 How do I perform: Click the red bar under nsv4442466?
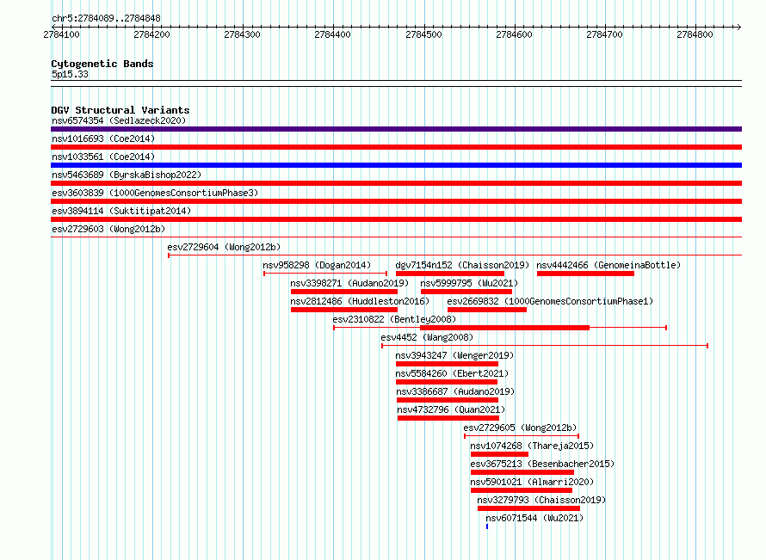[x=586, y=274]
